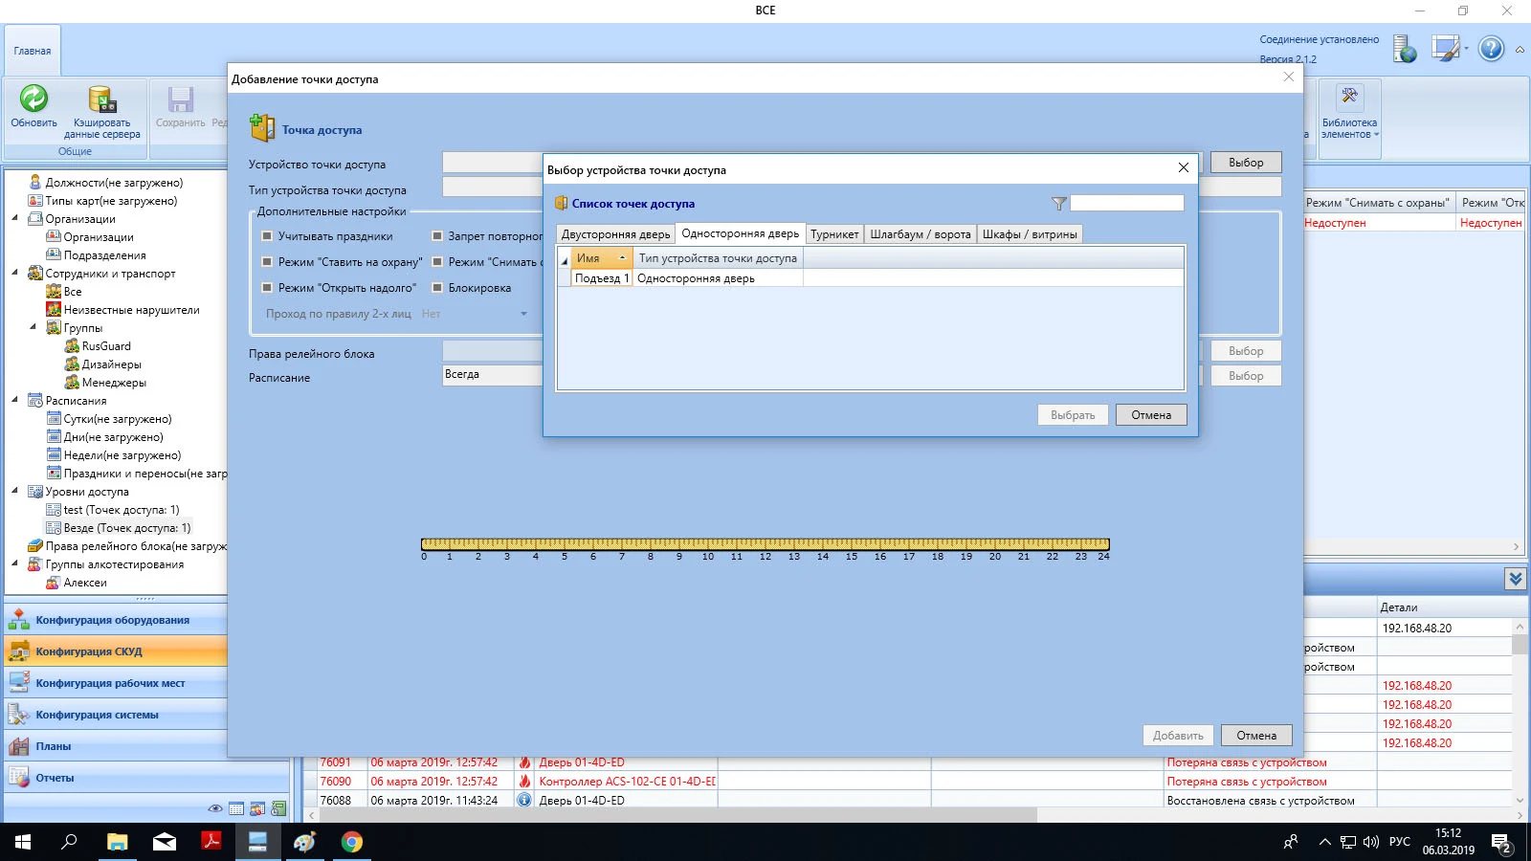The height and width of the screenshot is (861, 1531).
Task: Click the filter search input field
Action: click(1126, 204)
